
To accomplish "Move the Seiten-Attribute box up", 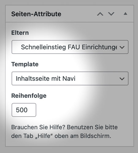I will click(100, 14).
